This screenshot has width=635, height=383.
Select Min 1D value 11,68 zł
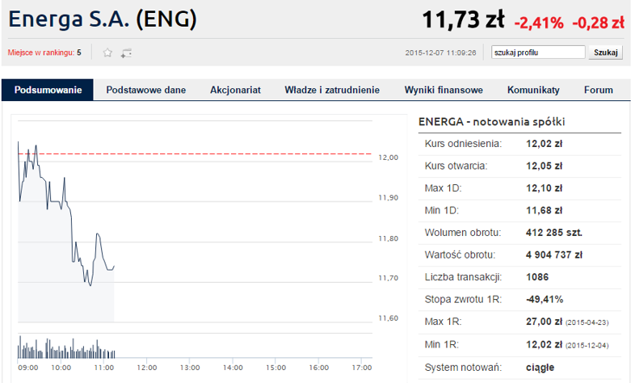tap(544, 211)
